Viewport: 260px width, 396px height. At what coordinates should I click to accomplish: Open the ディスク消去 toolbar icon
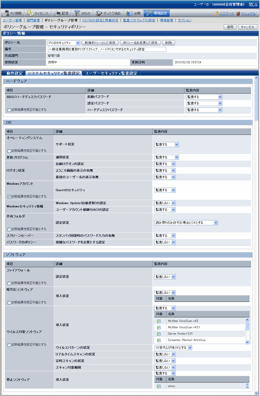[x=99, y=13]
